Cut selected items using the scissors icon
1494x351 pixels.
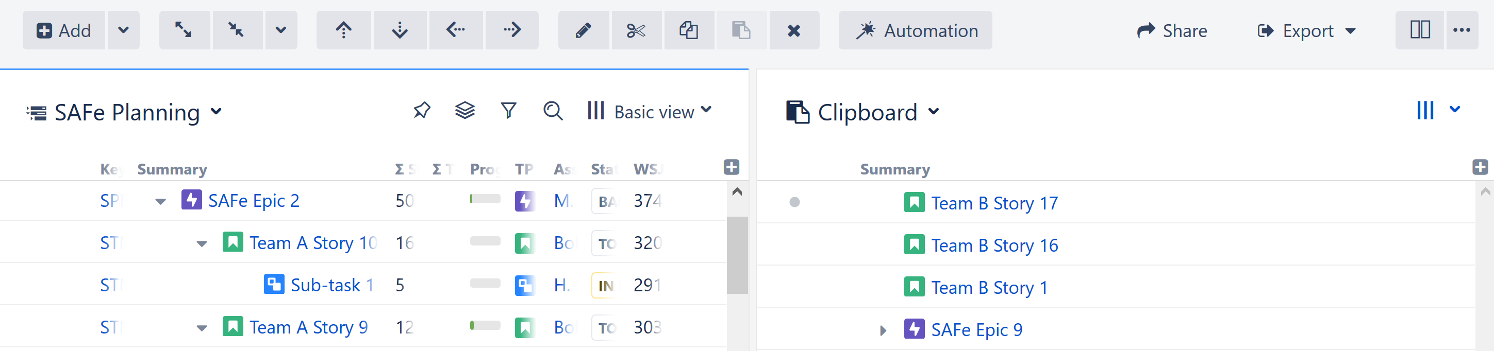pos(636,30)
